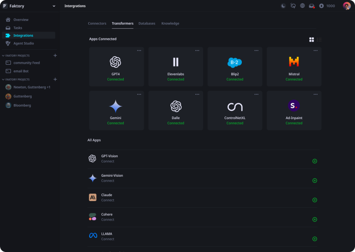The width and height of the screenshot is (355, 252).
Task: Click the sync refresh icon in header
Action: [x=293, y=6]
